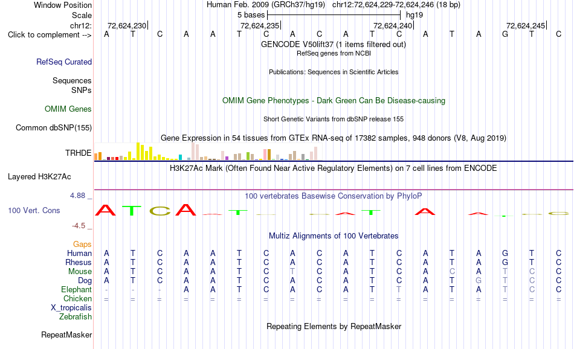
Task: Select the Human species label
Action: [79, 253]
